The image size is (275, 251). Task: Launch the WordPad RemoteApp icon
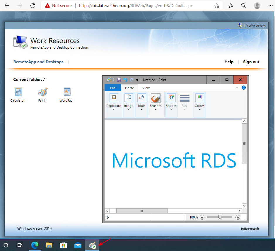click(67, 92)
